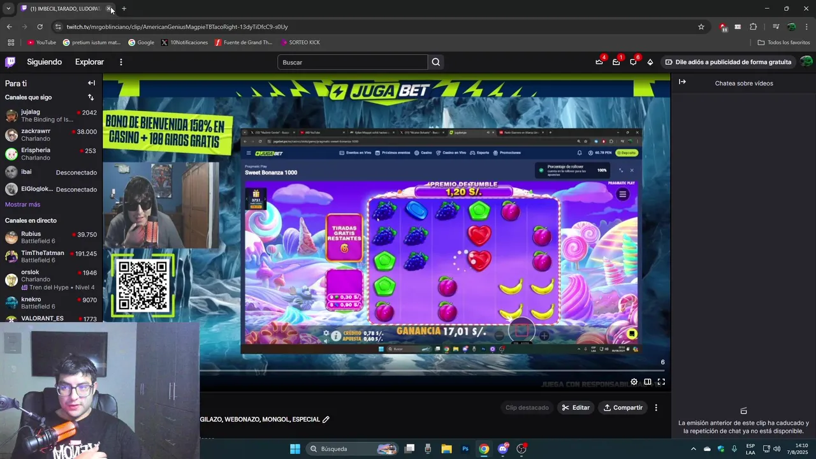Open Chrome media control icon
The width and height of the screenshot is (816, 459).
tap(776, 27)
